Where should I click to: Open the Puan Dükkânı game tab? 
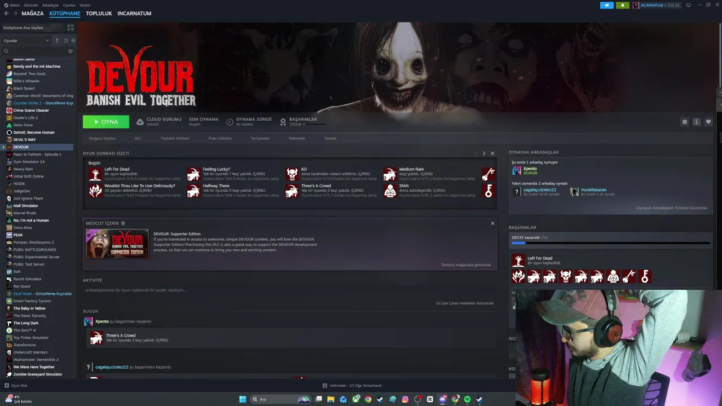coord(220,138)
